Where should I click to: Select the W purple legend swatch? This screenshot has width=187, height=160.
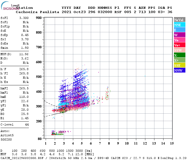[180, 35]
